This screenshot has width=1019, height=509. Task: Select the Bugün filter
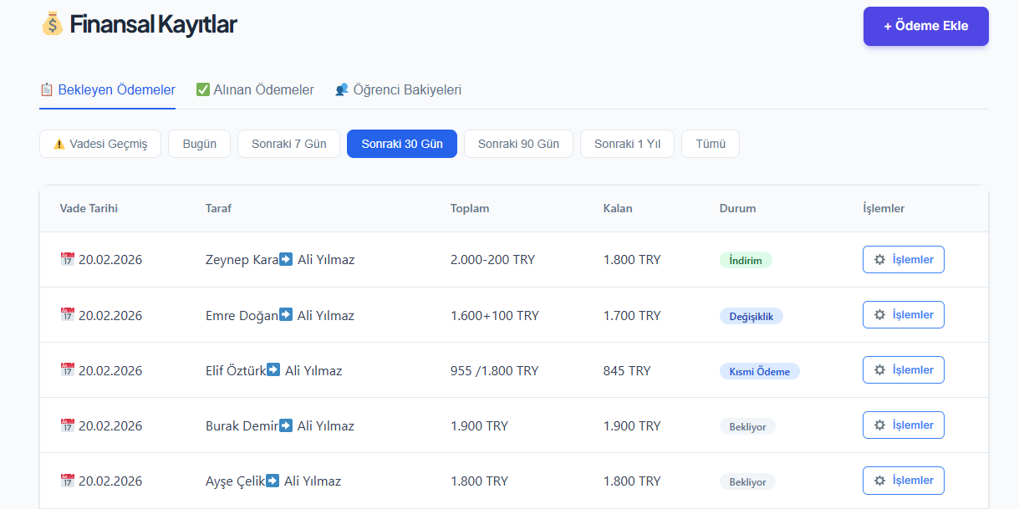click(199, 144)
